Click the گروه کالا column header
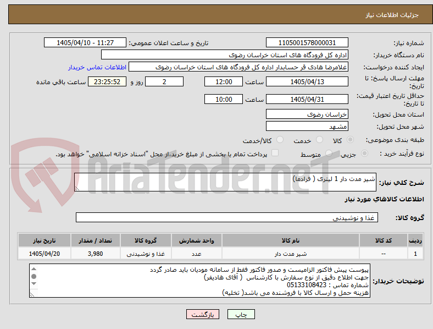Image resolution: width=433 pixels, height=329 pixels. point(146,240)
